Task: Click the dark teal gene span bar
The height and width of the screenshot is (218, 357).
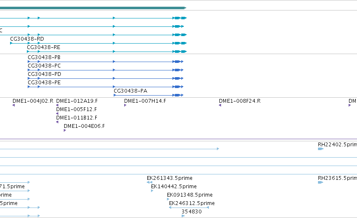Action: coord(93,8)
